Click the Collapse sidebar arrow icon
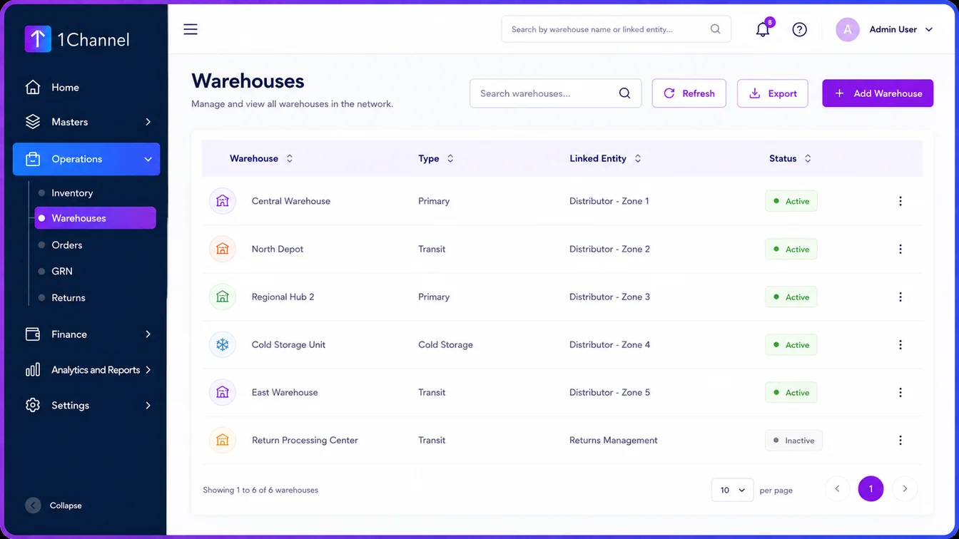This screenshot has width=959, height=539. [33, 505]
